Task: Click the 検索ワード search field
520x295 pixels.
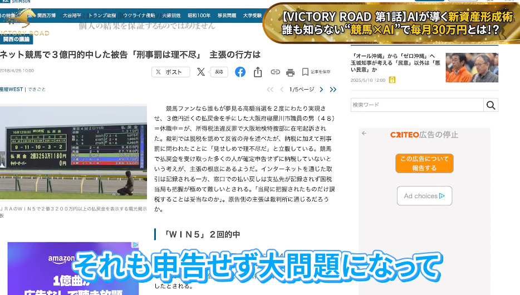Action: coord(417,105)
